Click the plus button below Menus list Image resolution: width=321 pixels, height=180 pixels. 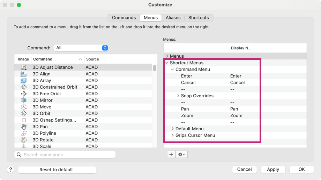(x=171, y=155)
